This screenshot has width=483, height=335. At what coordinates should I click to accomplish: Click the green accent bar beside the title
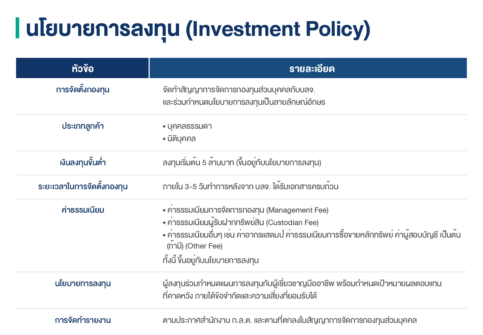point(17,28)
